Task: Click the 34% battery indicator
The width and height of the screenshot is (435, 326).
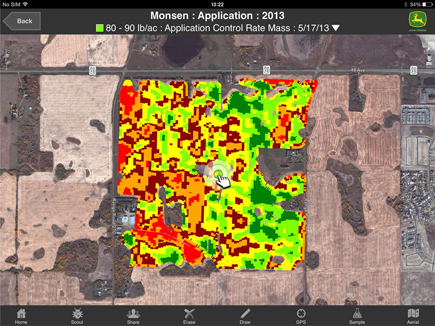Action: pyautogui.click(x=419, y=4)
